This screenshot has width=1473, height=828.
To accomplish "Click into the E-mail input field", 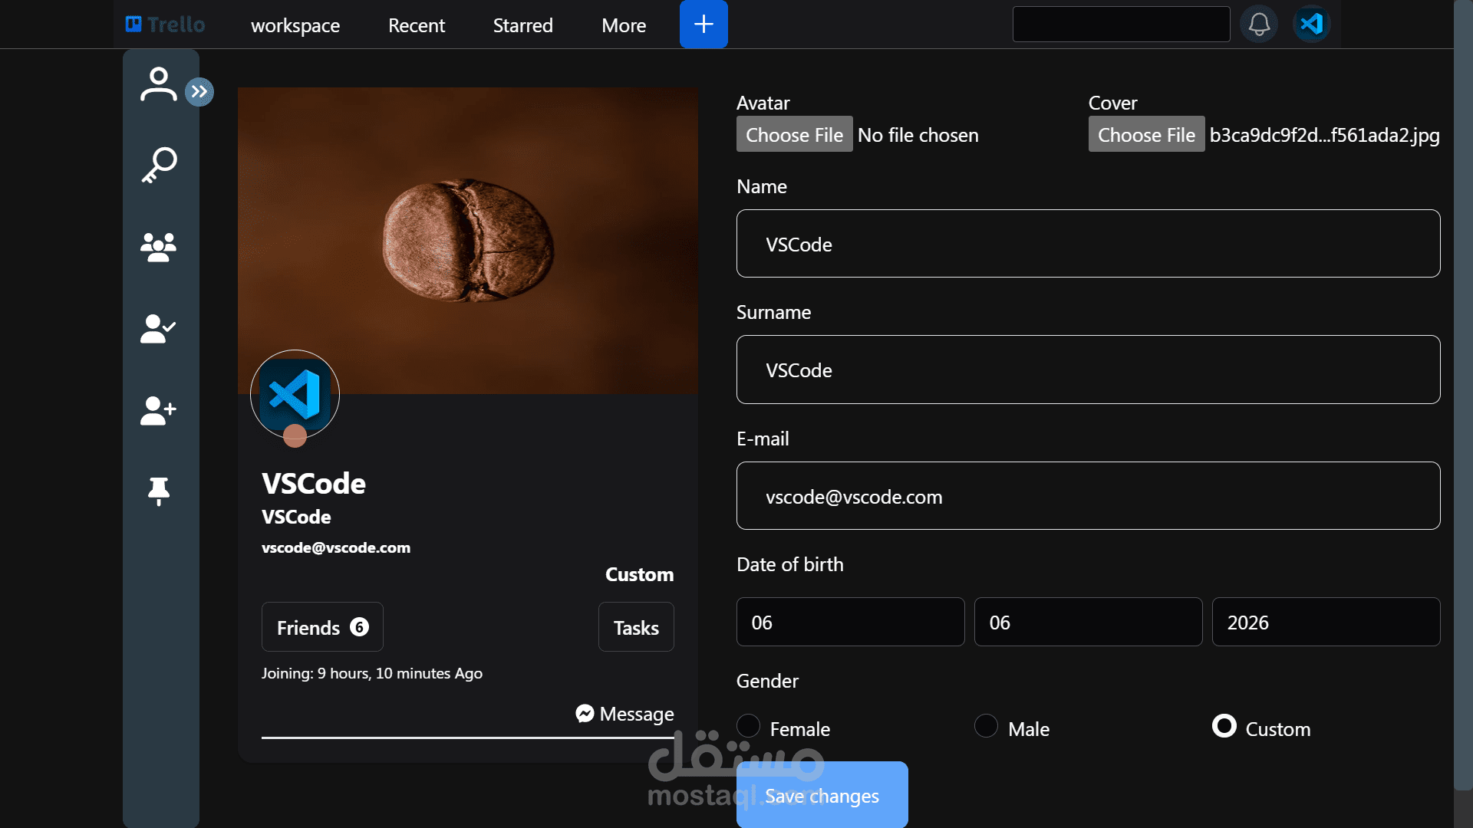I will point(1088,496).
